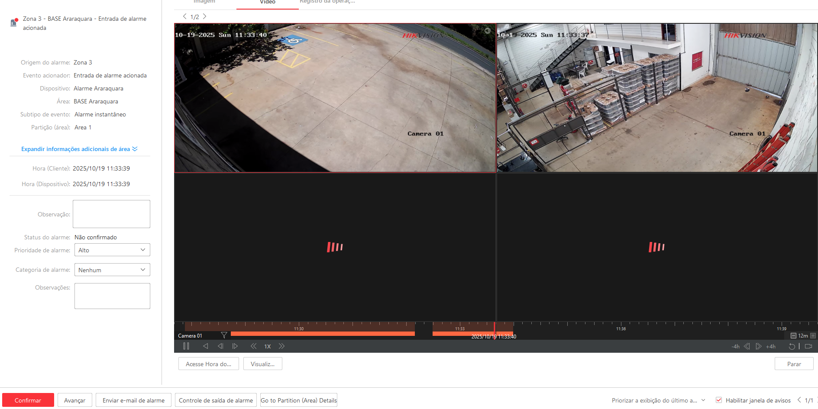The image size is (818, 409).
Task: Expand informações adicionais de área
Action: click(79, 149)
